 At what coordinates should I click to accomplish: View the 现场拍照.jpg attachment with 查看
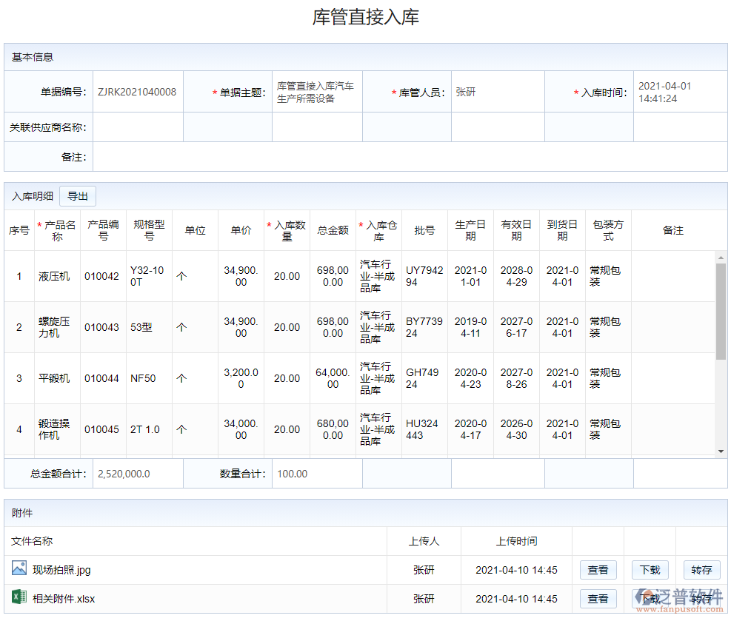pyautogui.click(x=598, y=570)
